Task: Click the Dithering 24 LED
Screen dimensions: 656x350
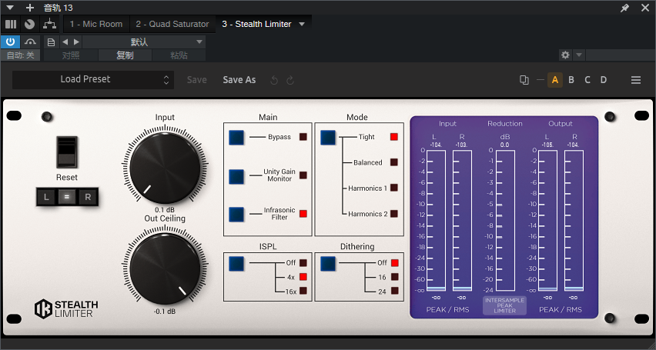Action: coord(394,291)
